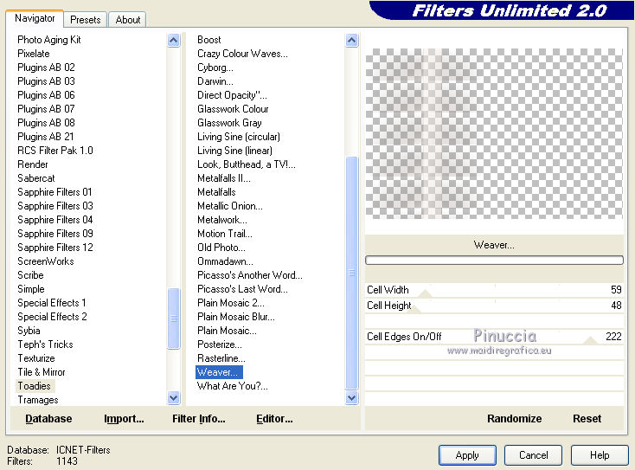
Task: Select the Metallic Onion... filter
Action: [x=230, y=206]
